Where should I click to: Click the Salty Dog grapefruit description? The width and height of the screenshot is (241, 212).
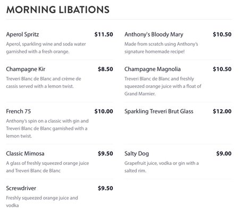[162, 167]
